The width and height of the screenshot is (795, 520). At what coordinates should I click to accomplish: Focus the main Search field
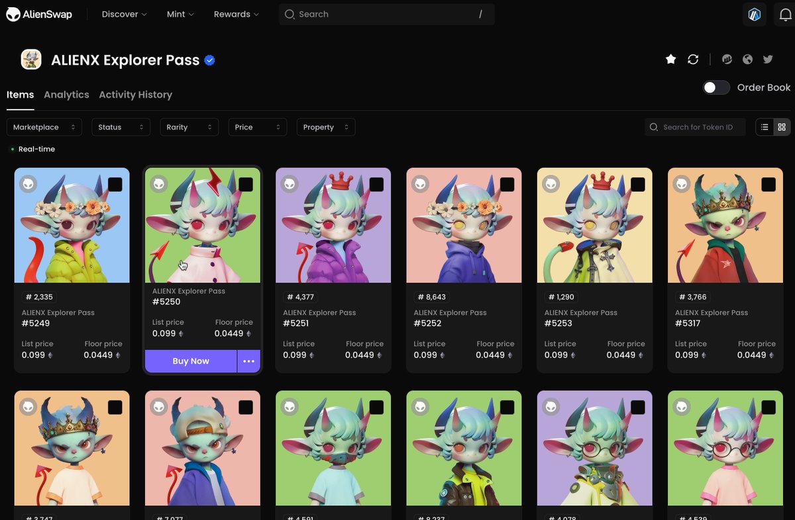coord(387,14)
